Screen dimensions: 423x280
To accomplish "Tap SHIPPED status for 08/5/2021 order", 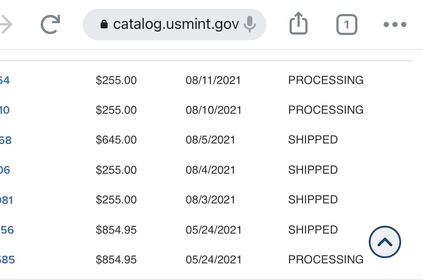I will tap(313, 140).
